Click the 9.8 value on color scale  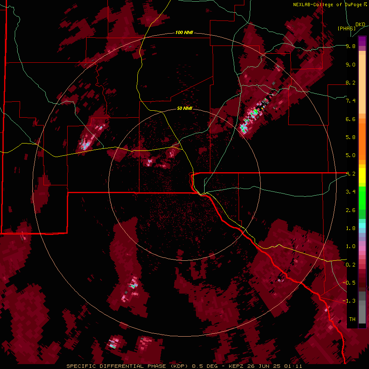tap(351, 46)
